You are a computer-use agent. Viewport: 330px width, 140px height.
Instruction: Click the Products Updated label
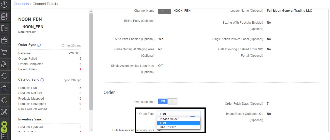(30, 127)
